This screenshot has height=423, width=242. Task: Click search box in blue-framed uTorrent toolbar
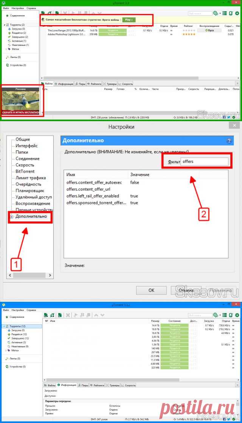coord(200,315)
